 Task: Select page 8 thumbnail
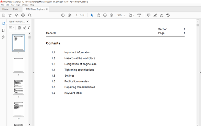(x=18, y=65)
